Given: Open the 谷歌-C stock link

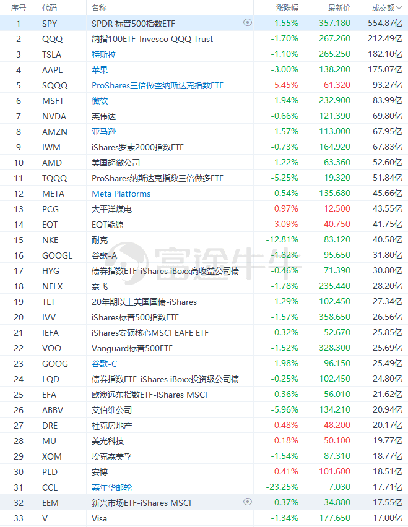Looking at the screenshot, I should [104, 364].
